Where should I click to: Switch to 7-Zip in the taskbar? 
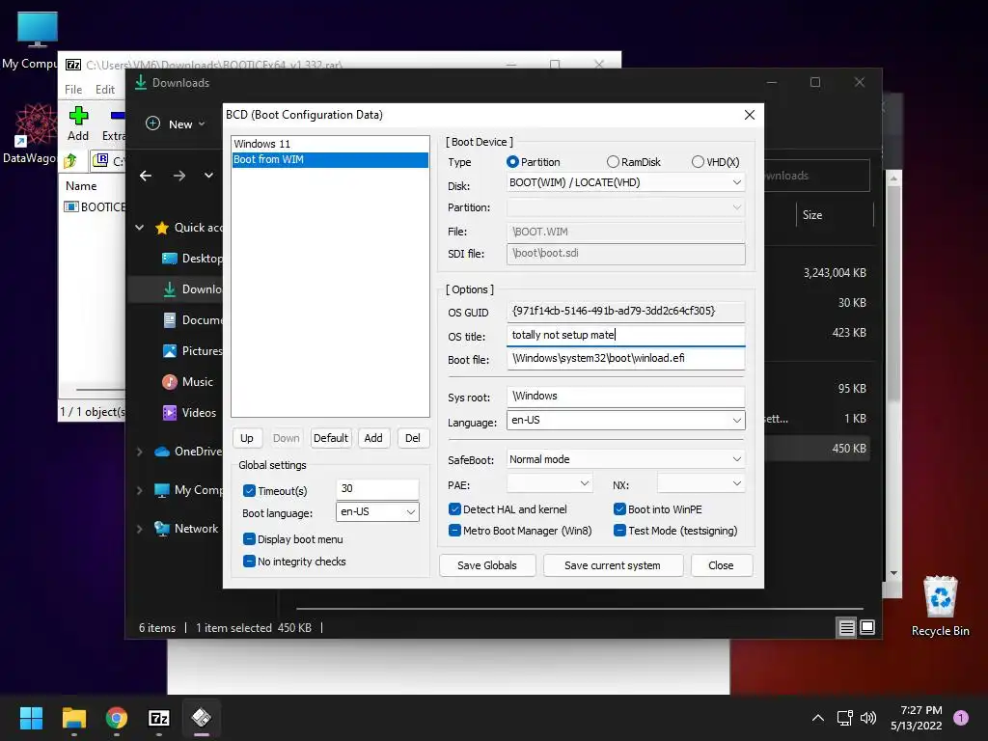coord(159,718)
